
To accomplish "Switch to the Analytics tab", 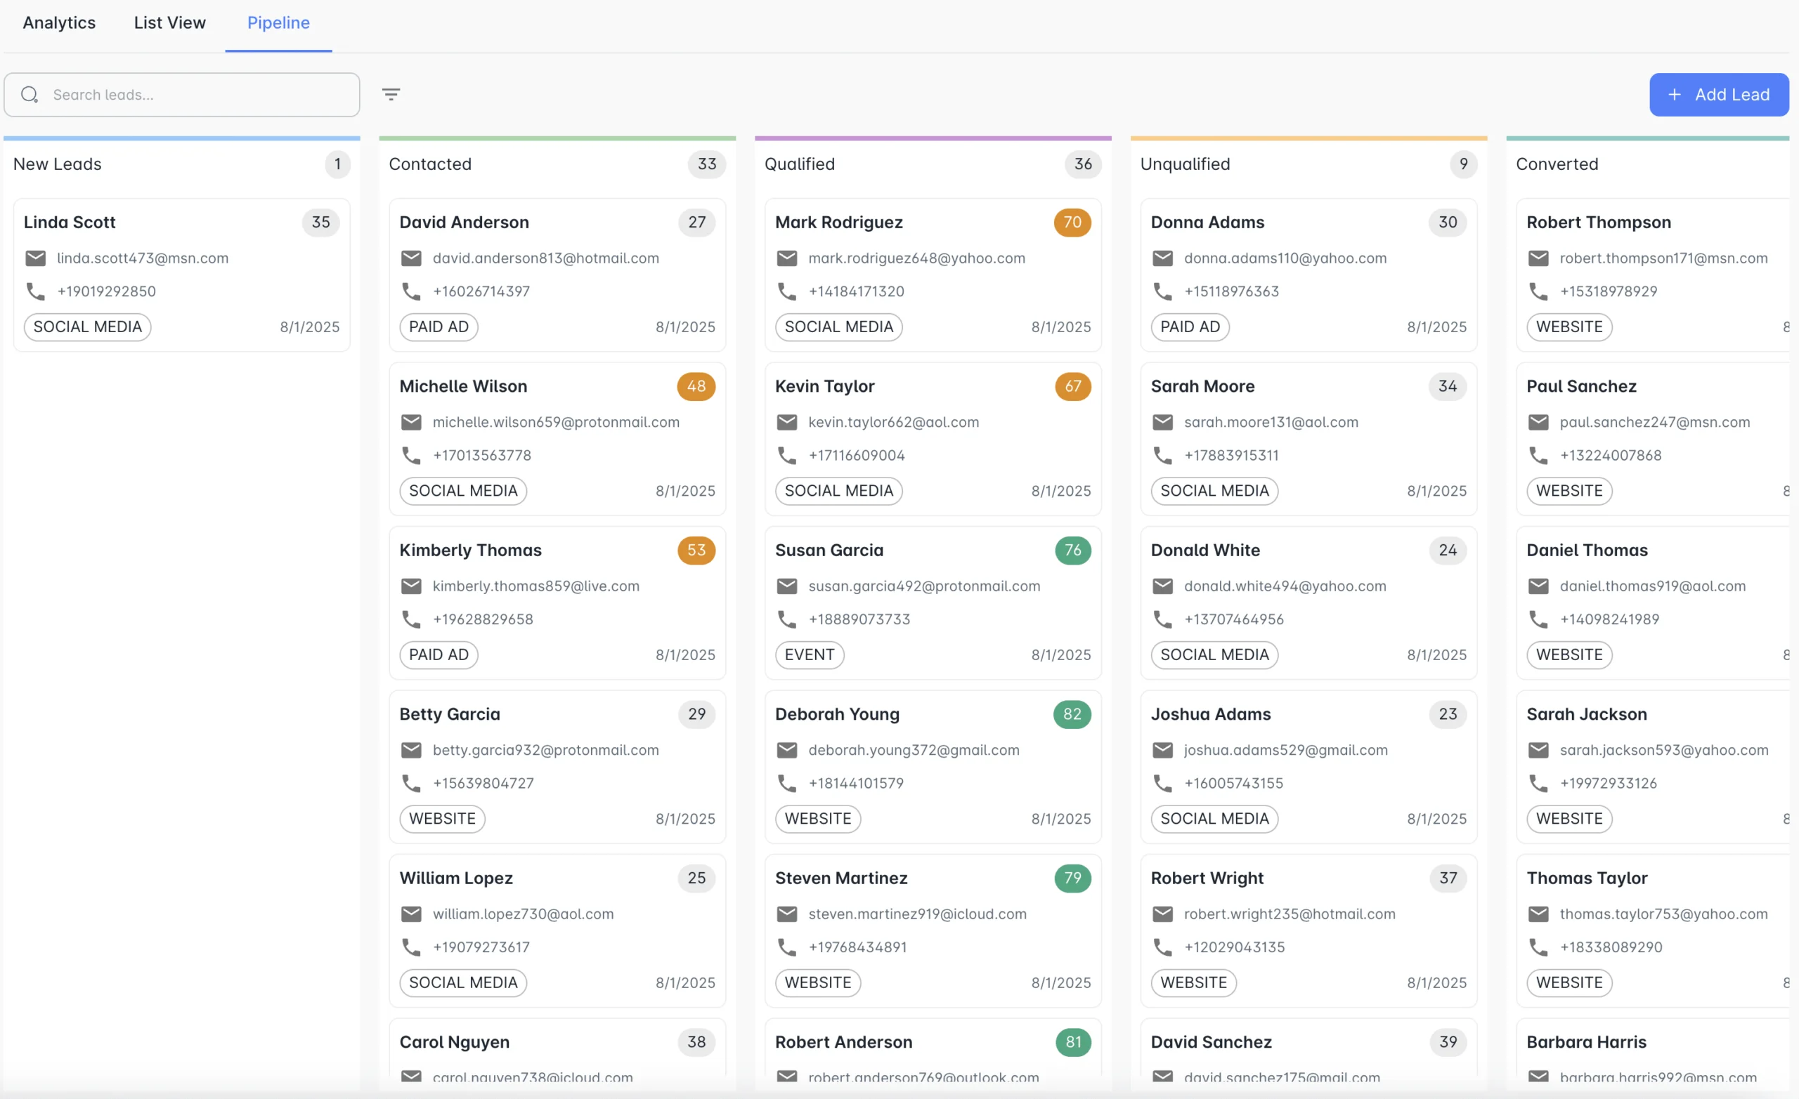I will click(x=59, y=22).
